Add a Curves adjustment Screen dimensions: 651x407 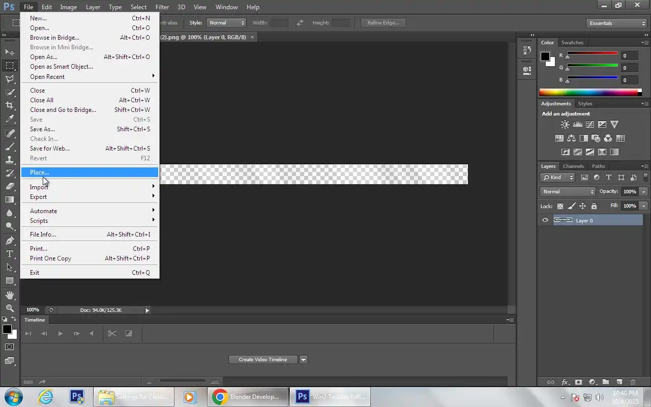[x=590, y=124]
